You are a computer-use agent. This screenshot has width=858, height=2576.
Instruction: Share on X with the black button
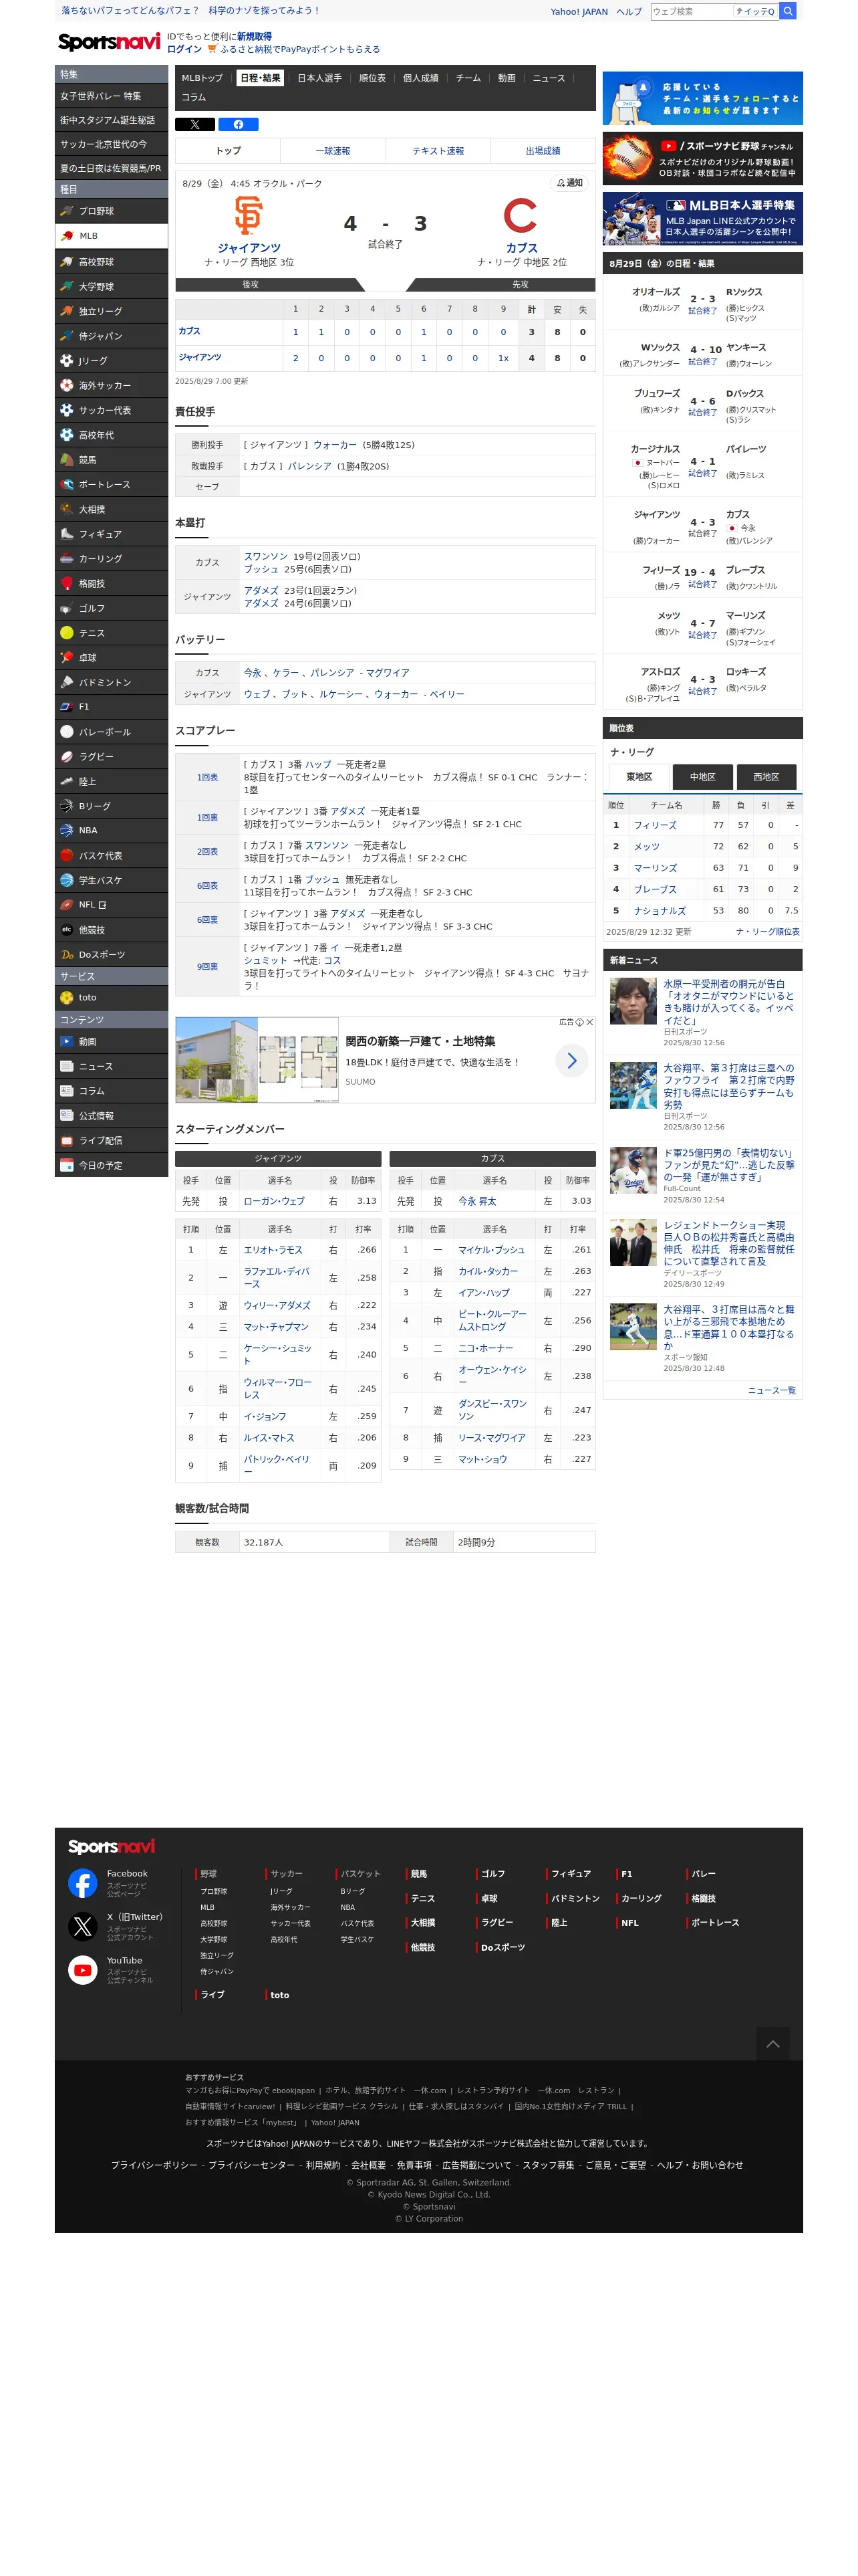pos(194,125)
